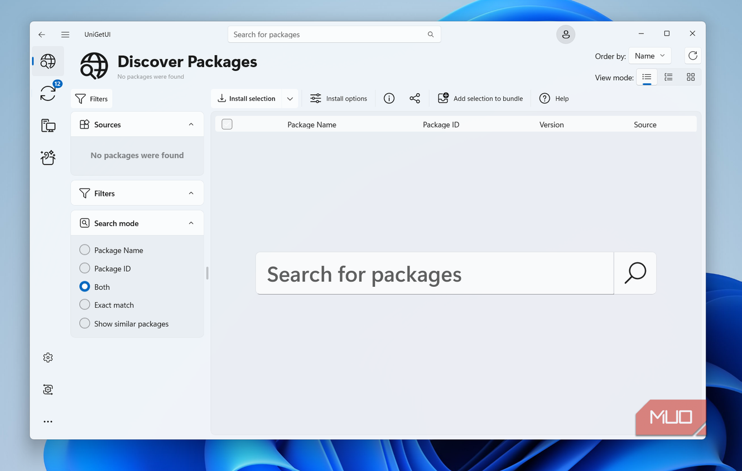Share the selected package icon

(x=415, y=98)
